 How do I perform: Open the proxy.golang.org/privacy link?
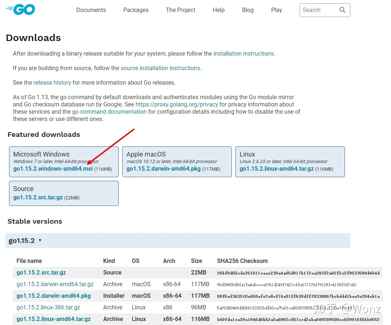tap(177, 104)
